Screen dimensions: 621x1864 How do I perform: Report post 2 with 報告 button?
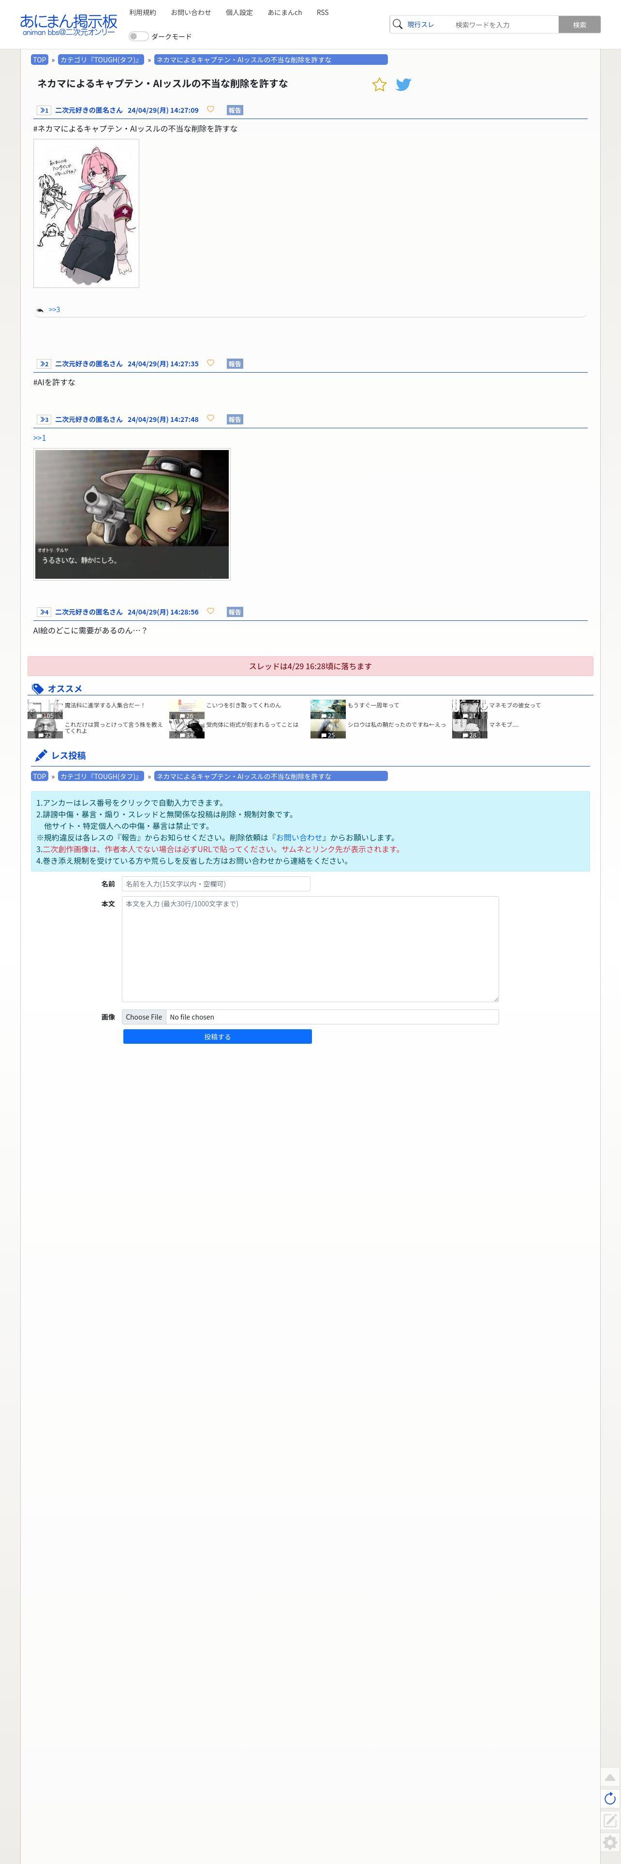click(234, 364)
